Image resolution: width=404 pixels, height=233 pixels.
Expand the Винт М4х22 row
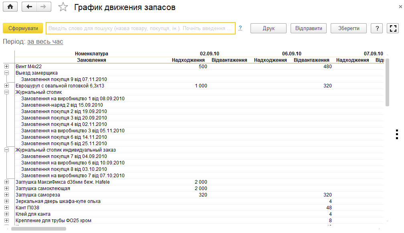[7, 67]
